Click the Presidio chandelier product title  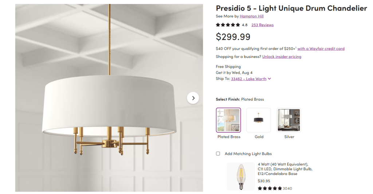[x=291, y=8]
